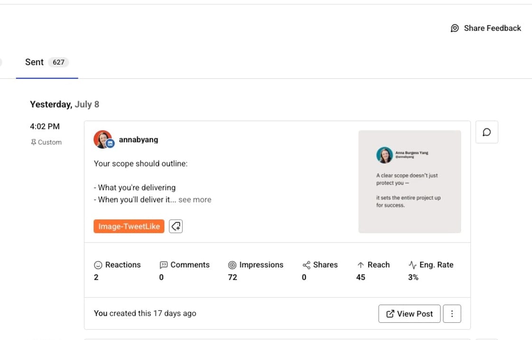Expand the post text with see more
This screenshot has width=532, height=340.
click(x=195, y=200)
